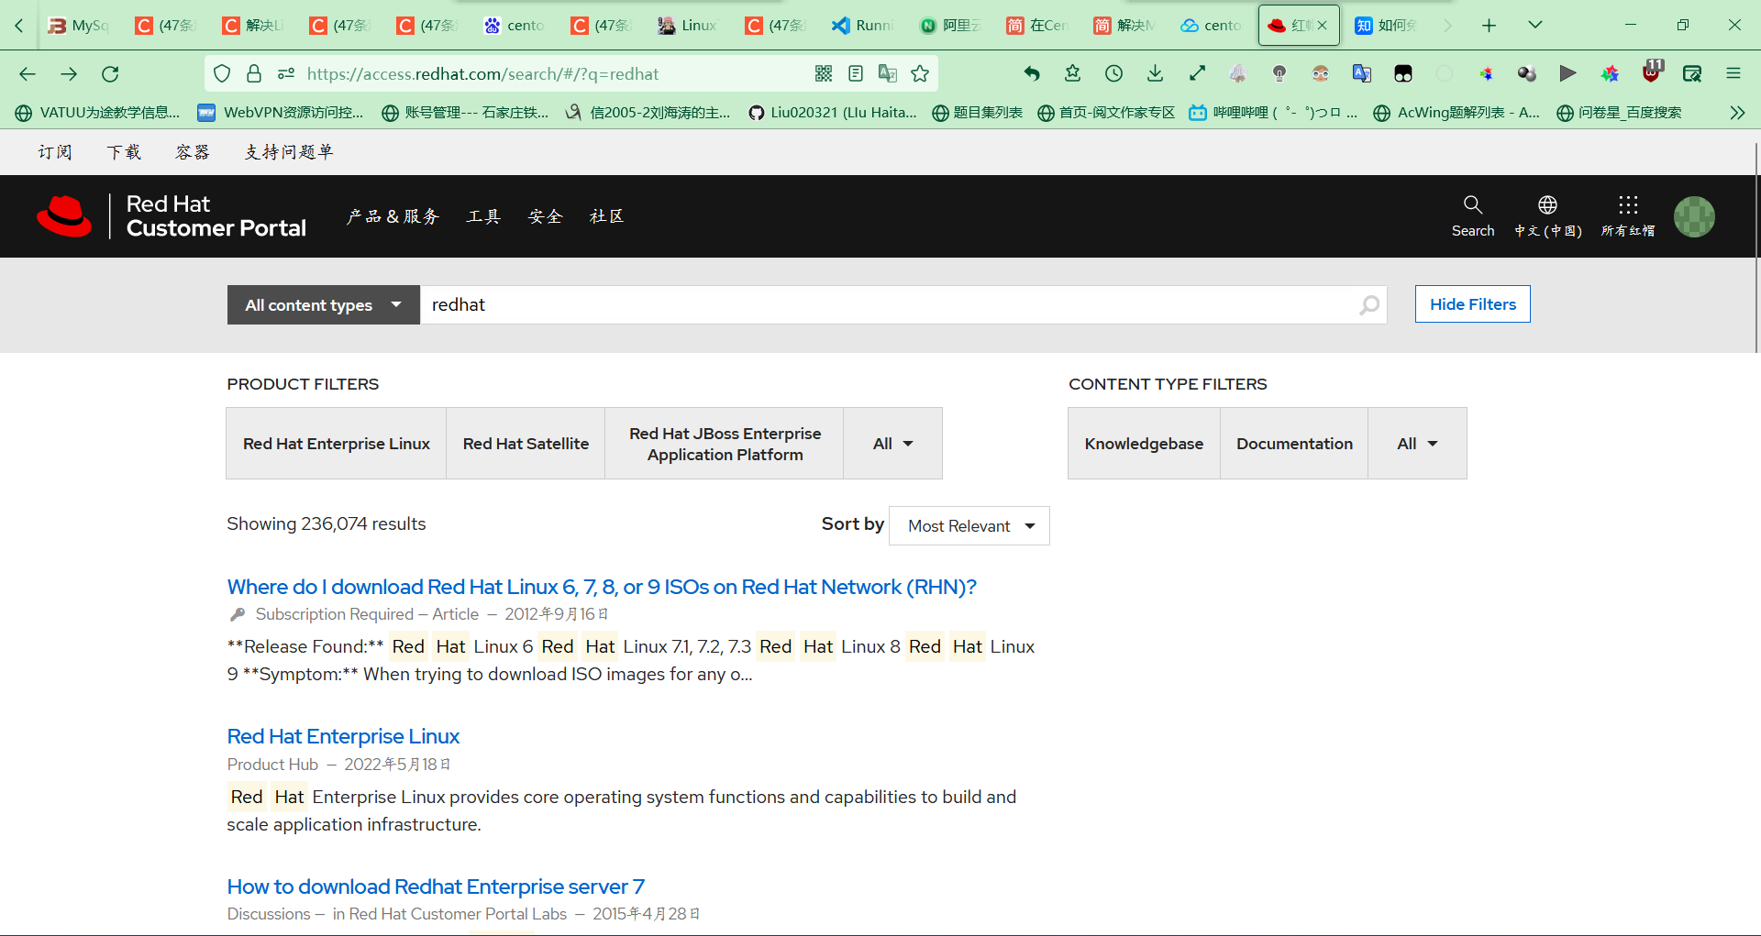Open the Tampermonkey extension icon
Viewport: 1761px width, 936px height.
(1403, 74)
